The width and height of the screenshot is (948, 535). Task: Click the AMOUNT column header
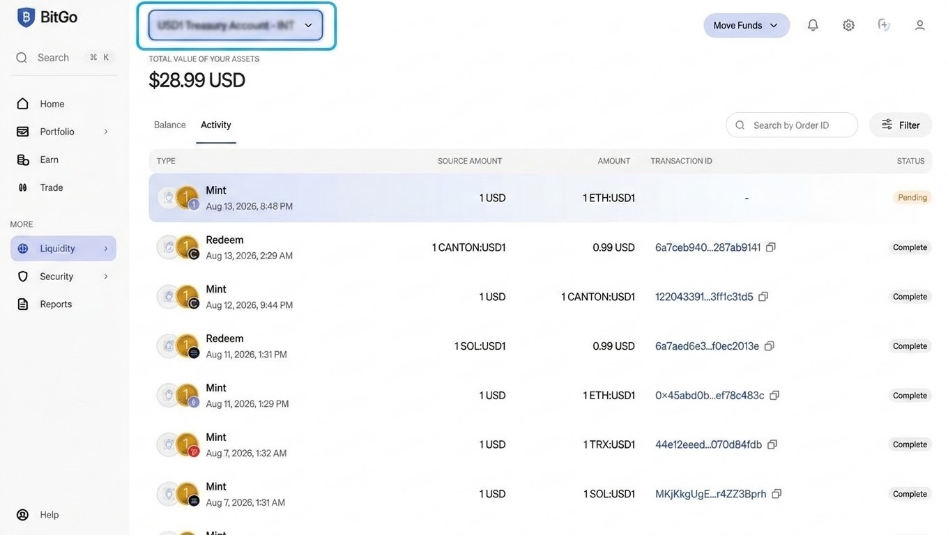[613, 161]
